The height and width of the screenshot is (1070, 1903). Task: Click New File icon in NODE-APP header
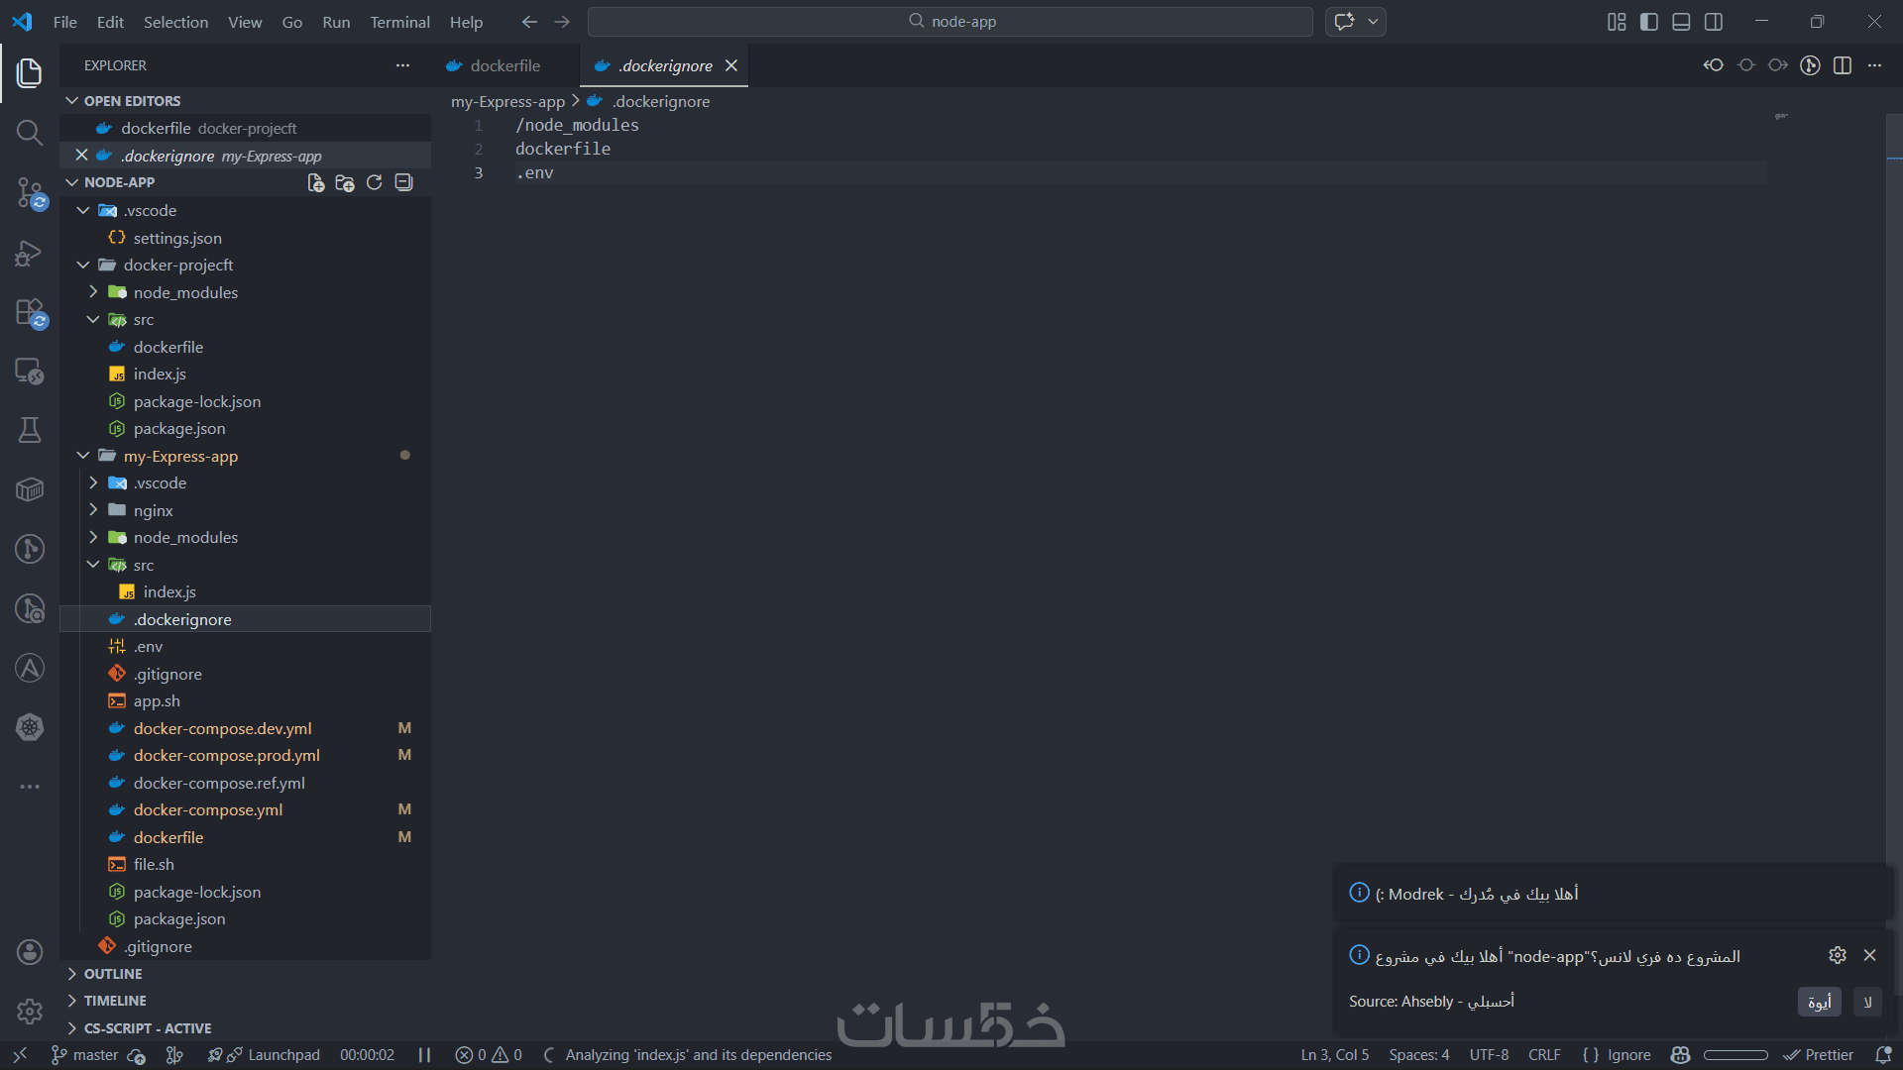pos(315,182)
